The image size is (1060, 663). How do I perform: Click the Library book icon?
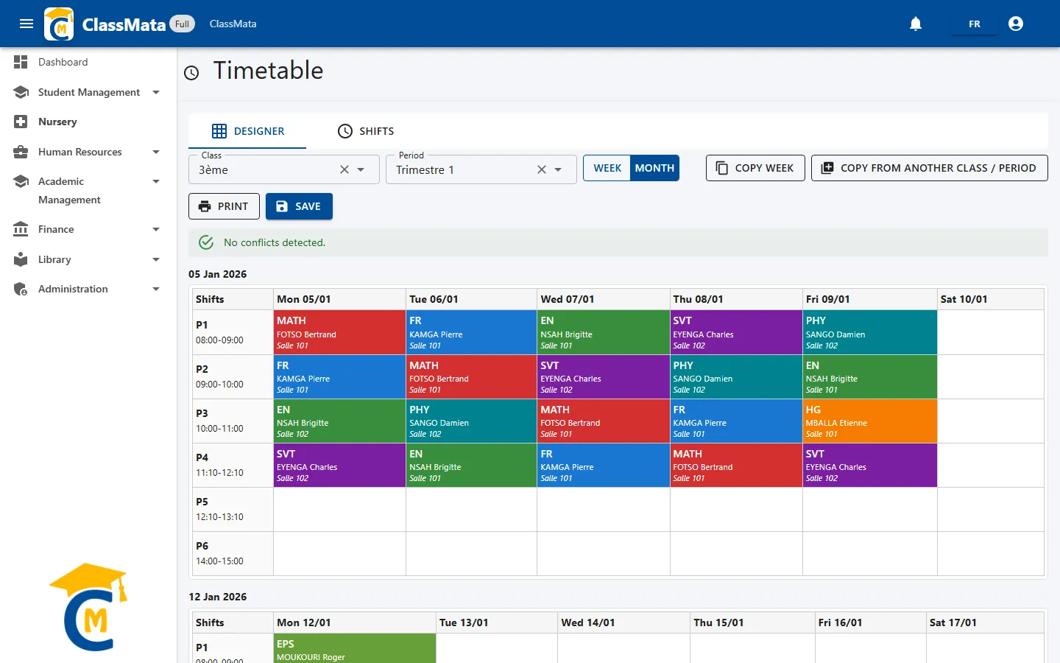tap(21, 259)
